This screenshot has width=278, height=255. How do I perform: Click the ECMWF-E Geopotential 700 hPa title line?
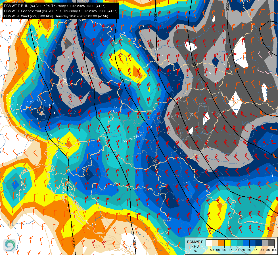[x=61, y=11]
